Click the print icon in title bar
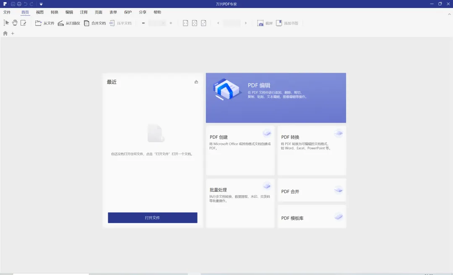The width and height of the screenshot is (453, 275). pos(19,4)
